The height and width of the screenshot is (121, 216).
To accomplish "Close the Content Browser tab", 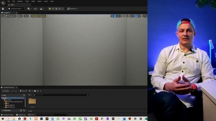I will tap(17, 87).
